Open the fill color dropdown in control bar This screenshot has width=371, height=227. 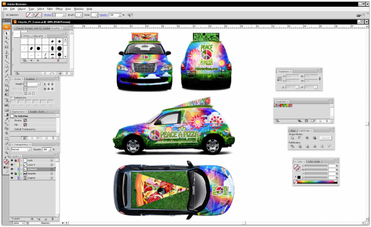point(32,15)
